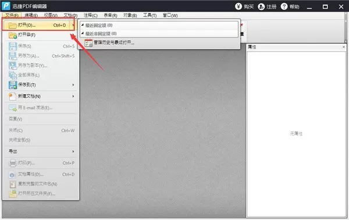Click the 另存为(A)... save-as icon
349x220 pixels.
(13, 56)
